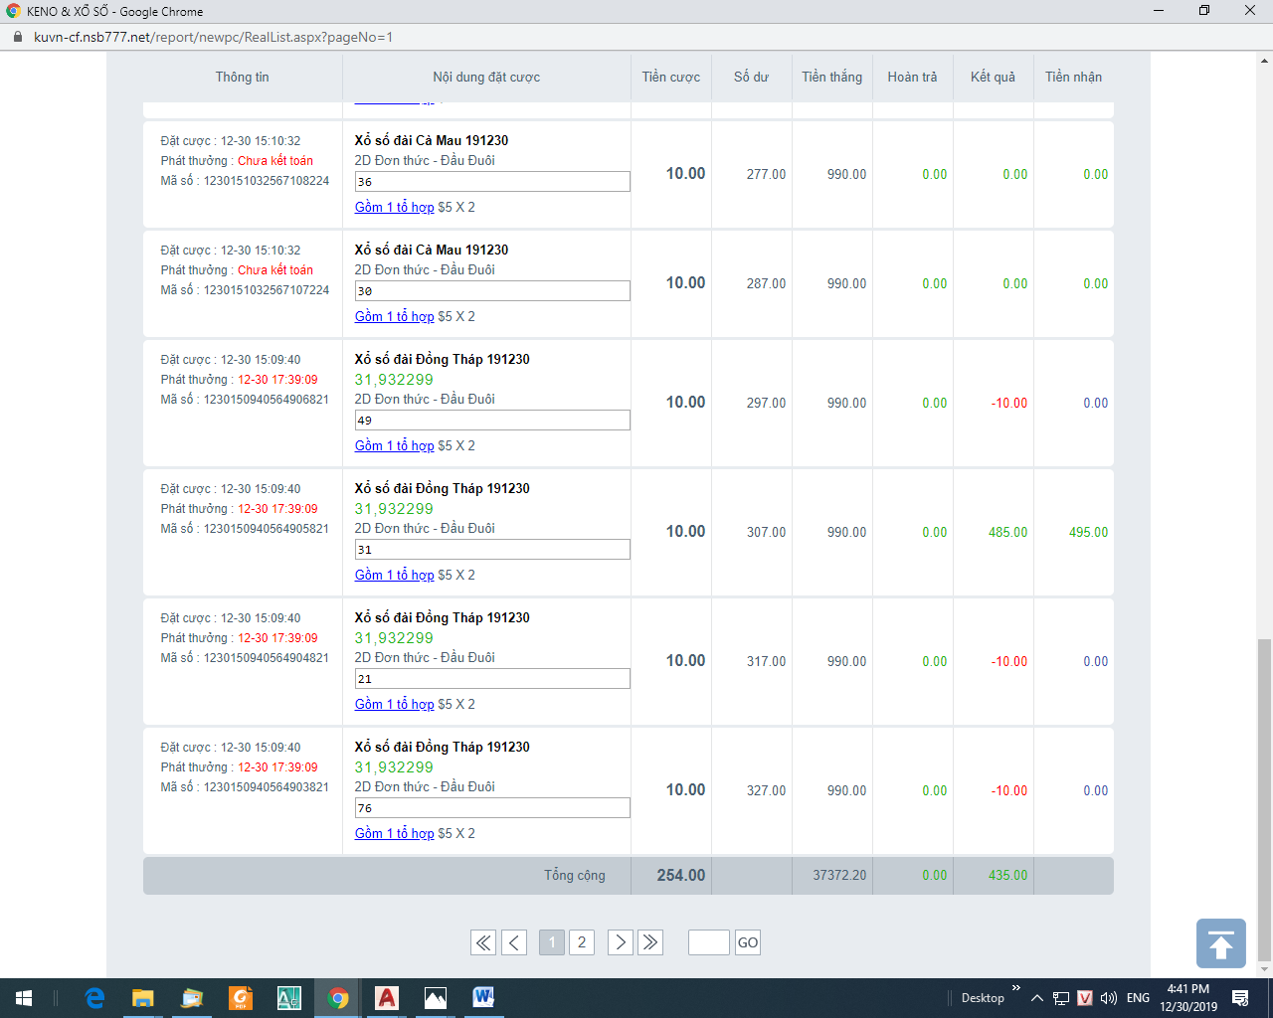Switch to page 2 of the report
The width and height of the screenshot is (1273, 1018).
582,942
